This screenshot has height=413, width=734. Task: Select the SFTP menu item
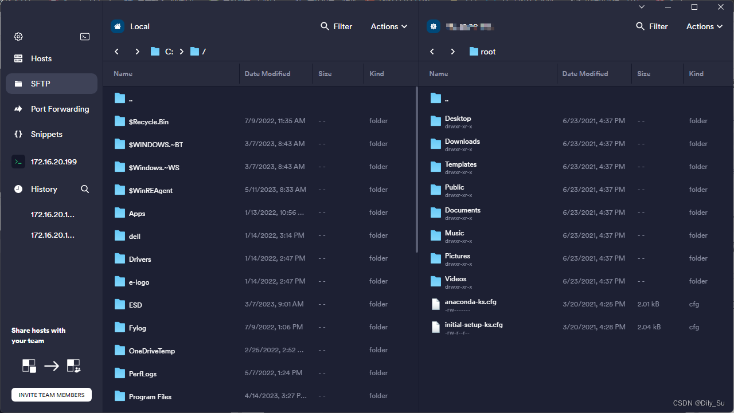tap(52, 84)
